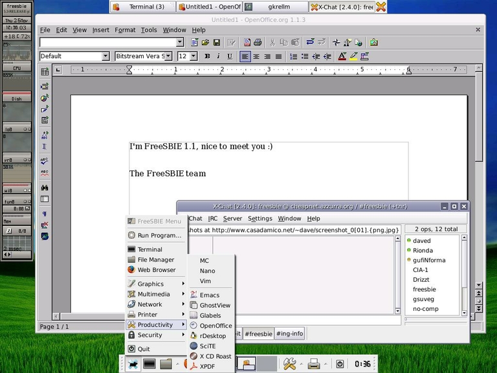The image size is (497, 373).
Task: Switch to #ing-info channel tab
Action: 289,333
